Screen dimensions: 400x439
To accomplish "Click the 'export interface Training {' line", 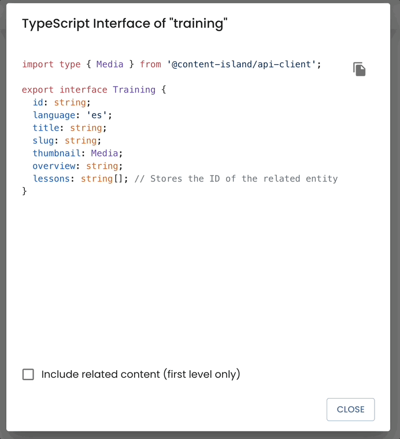I will click(94, 90).
